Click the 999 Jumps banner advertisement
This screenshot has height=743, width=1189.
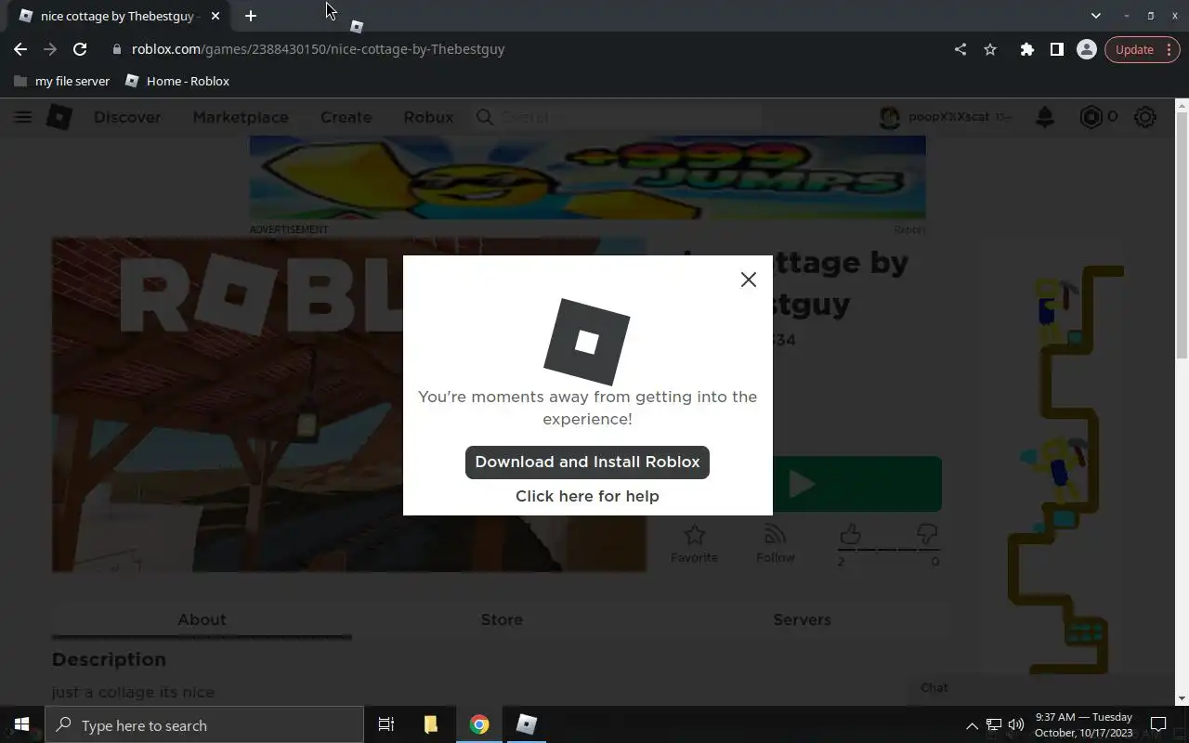coord(587,178)
